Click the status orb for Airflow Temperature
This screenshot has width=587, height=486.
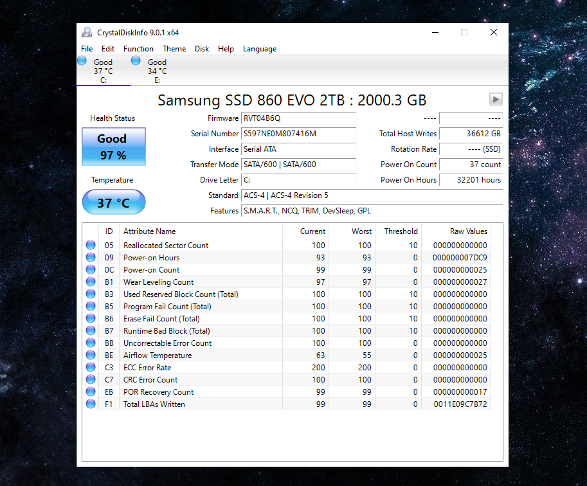pos(91,355)
